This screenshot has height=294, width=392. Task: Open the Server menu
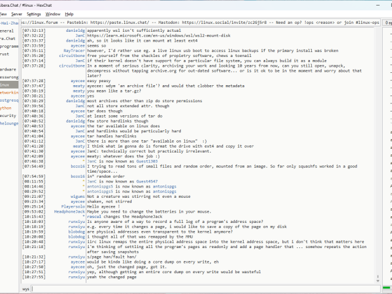click(x=17, y=13)
